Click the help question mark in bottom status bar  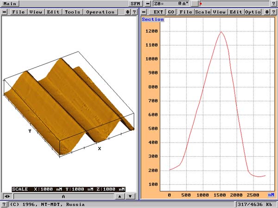[x=4, y=204]
